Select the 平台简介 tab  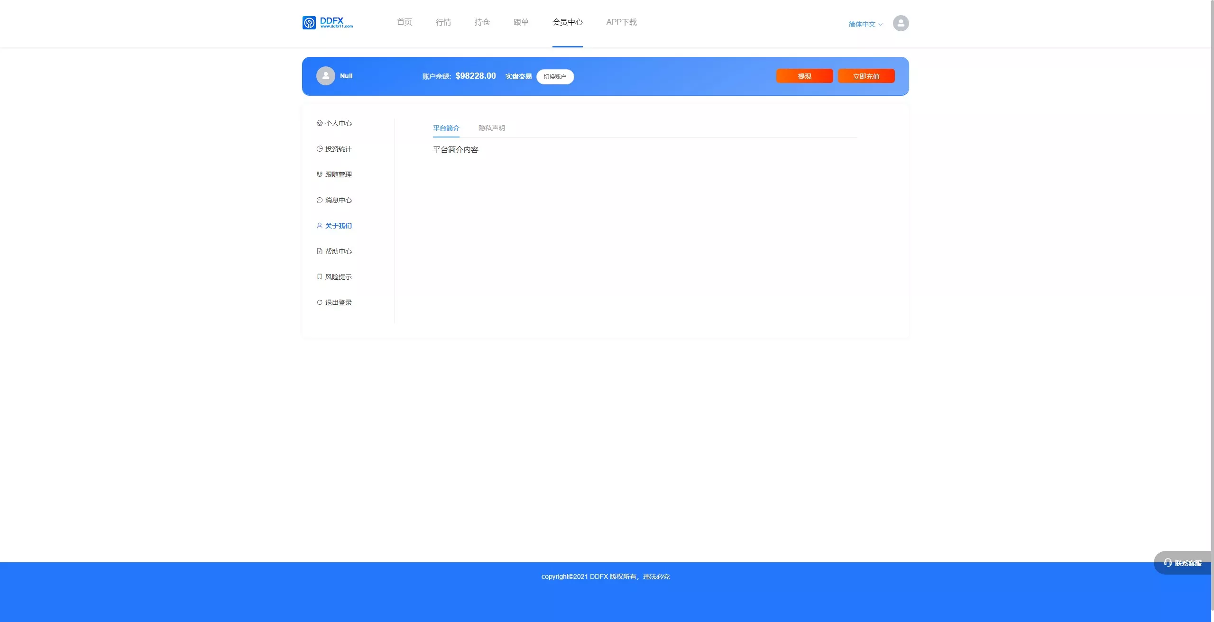click(x=446, y=128)
